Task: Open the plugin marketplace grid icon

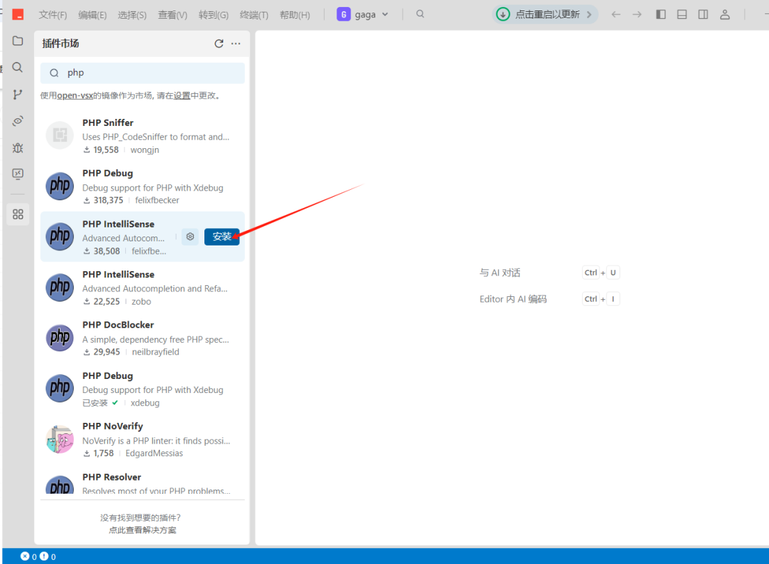Action: tap(17, 214)
